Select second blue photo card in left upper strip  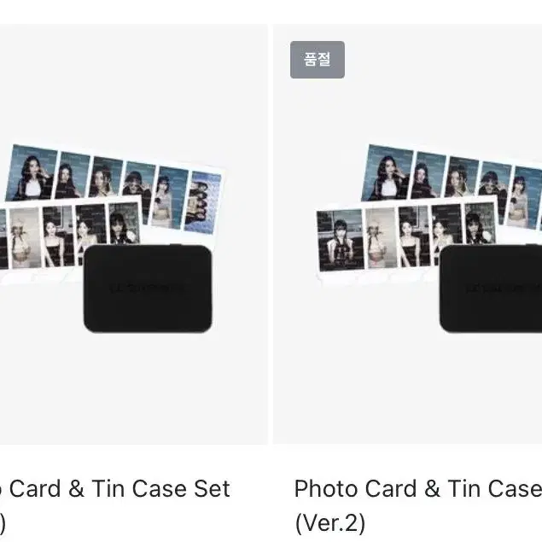(73, 175)
